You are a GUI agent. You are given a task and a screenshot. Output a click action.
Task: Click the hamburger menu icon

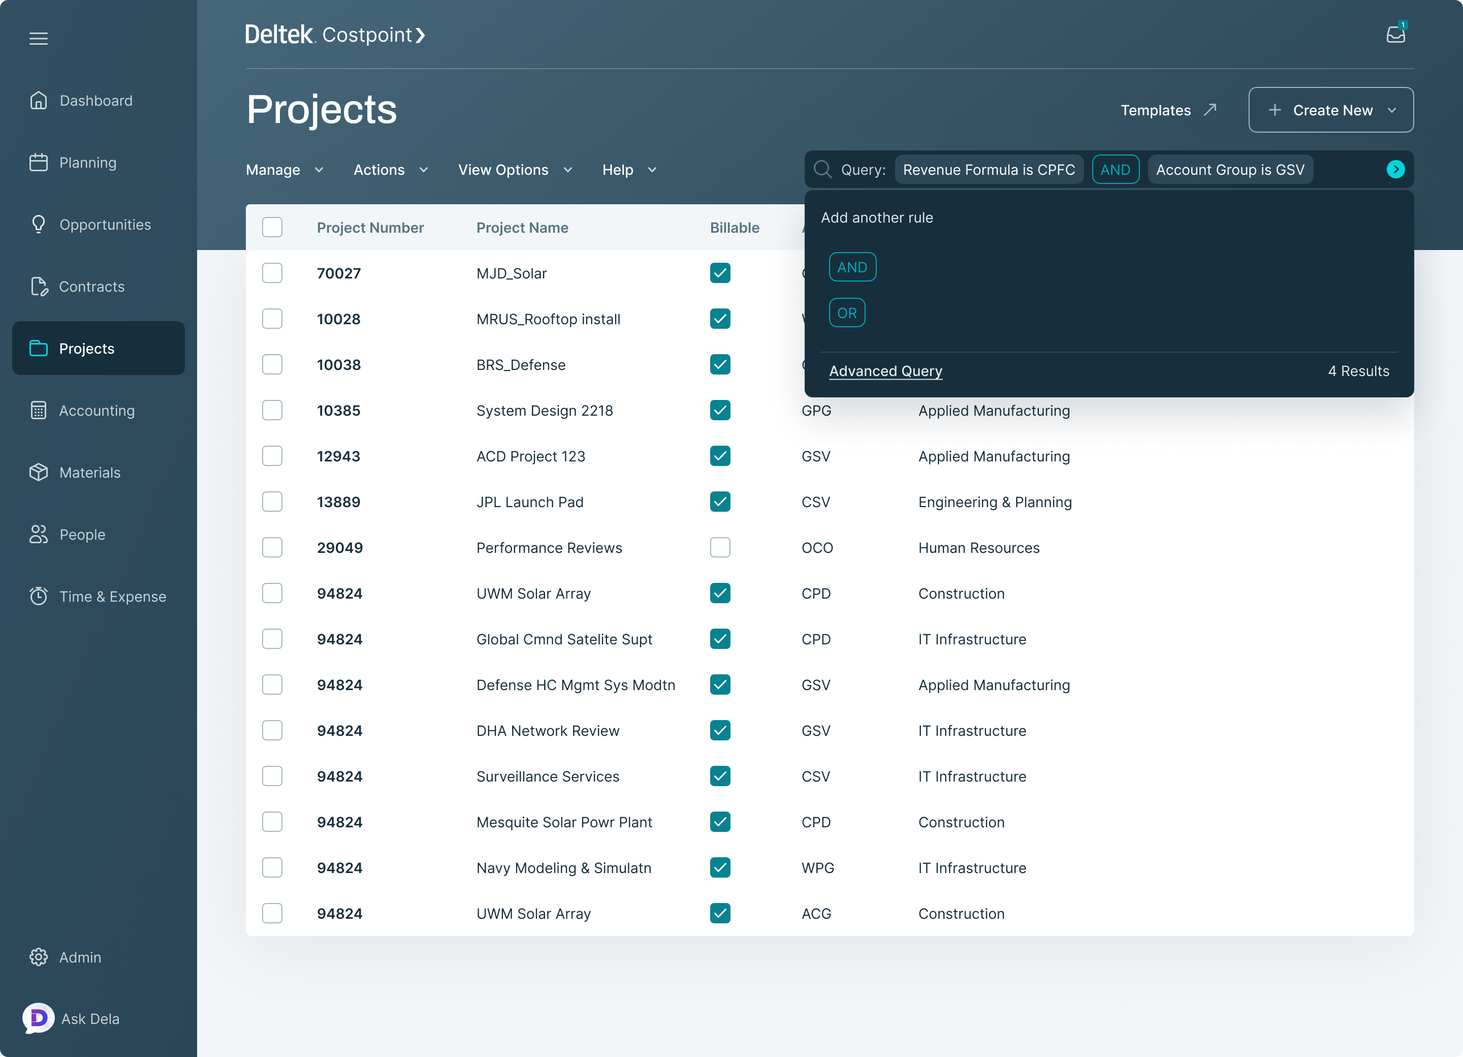point(38,39)
